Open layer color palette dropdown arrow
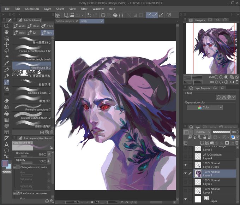Image resolution: width=240 pixels, height=205 pixels. pos(237,137)
